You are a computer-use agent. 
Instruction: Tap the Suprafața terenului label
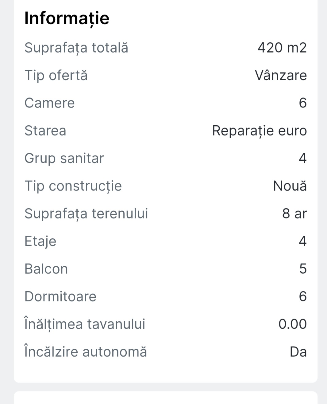click(86, 214)
